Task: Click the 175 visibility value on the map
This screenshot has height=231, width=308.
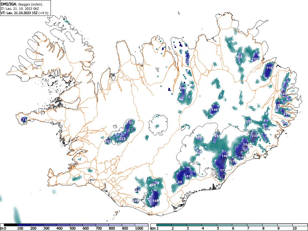Action: tap(233, 162)
